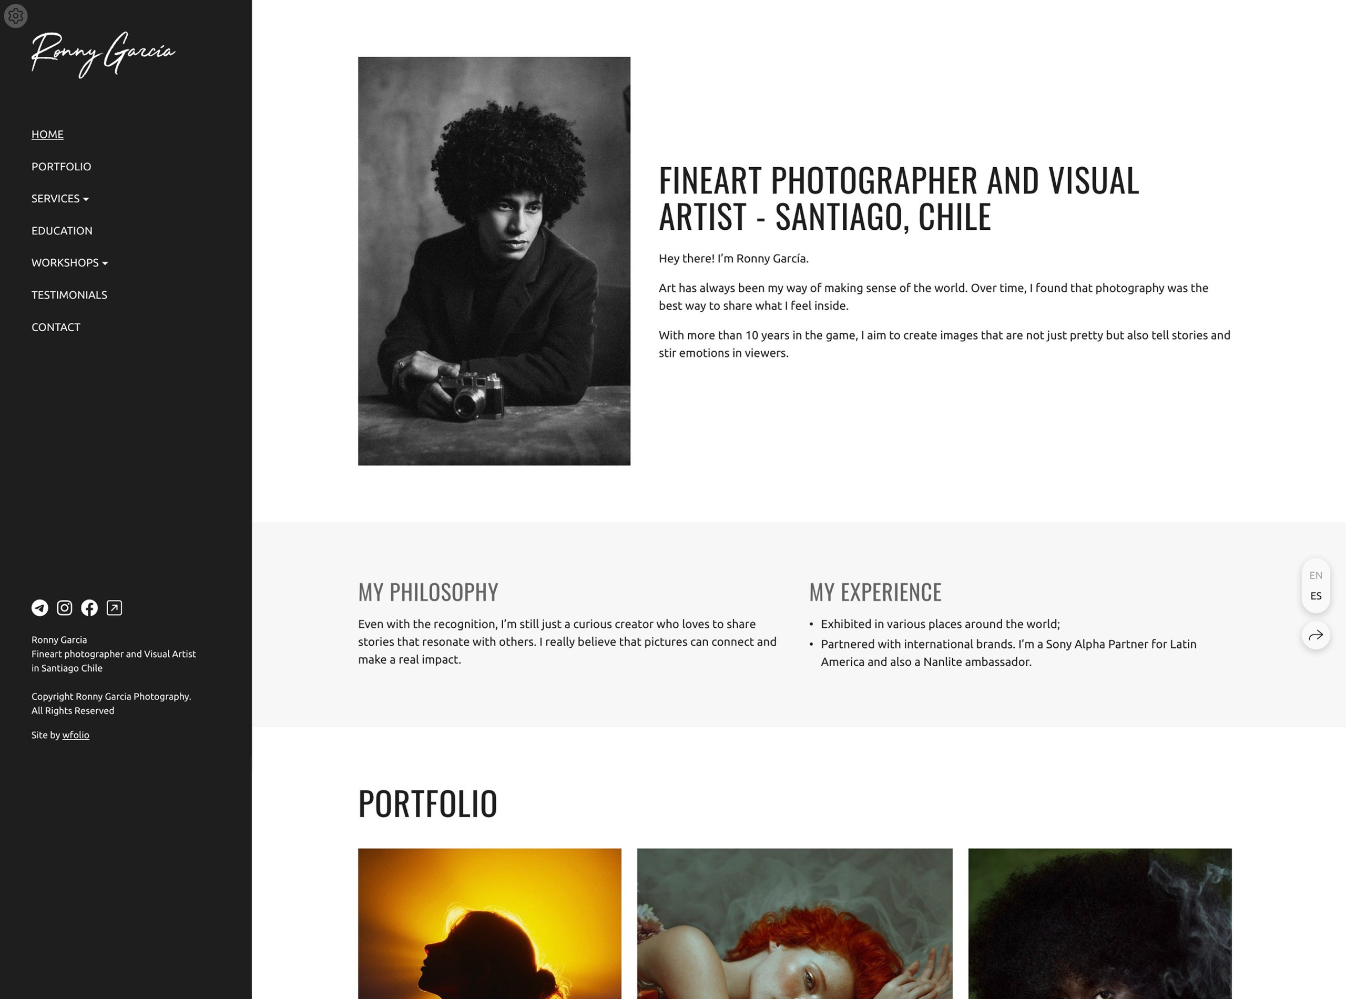Switch site language to ES
The width and height of the screenshot is (1346, 999).
[1316, 596]
